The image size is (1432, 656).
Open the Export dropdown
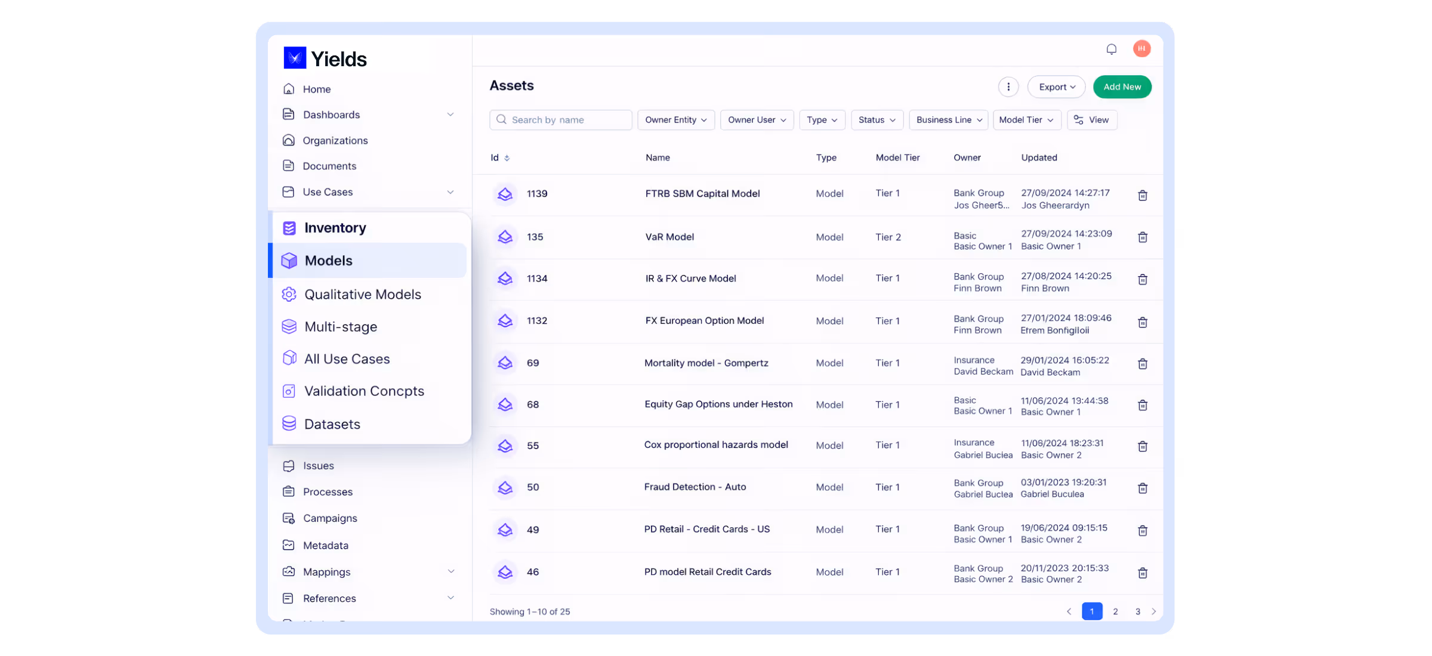coord(1056,87)
